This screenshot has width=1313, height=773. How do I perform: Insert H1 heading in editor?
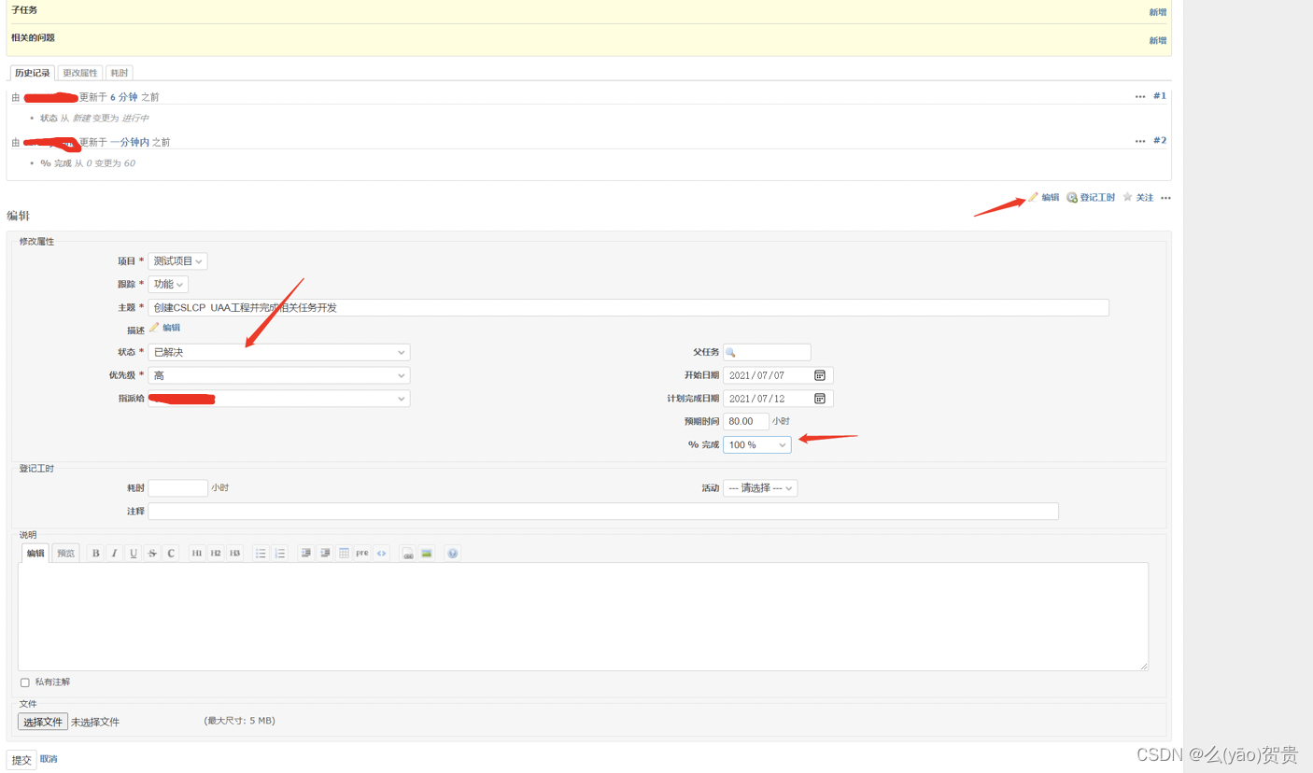[x=197, y=554]
